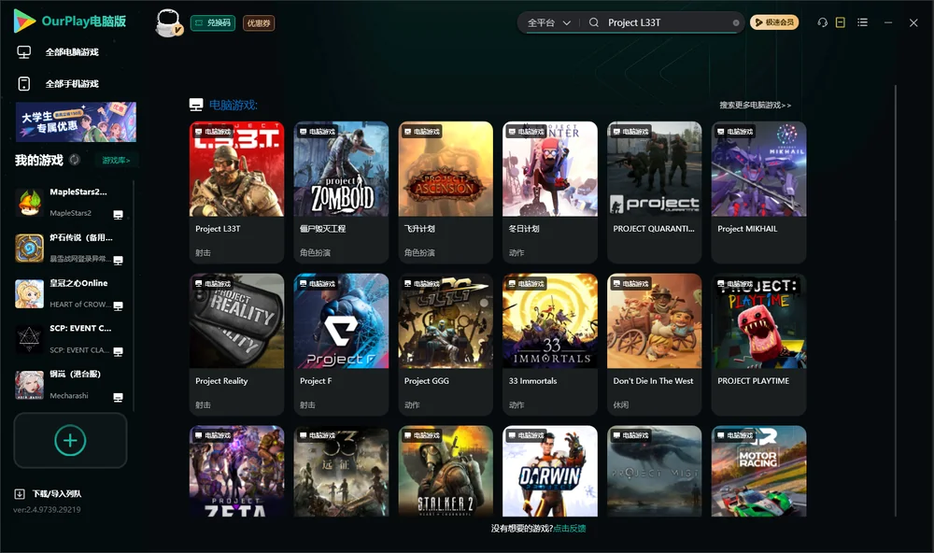The width and height of the screenshot is (934, 553).
Task: Click the 极速会员 membership button
Action: 774,22
